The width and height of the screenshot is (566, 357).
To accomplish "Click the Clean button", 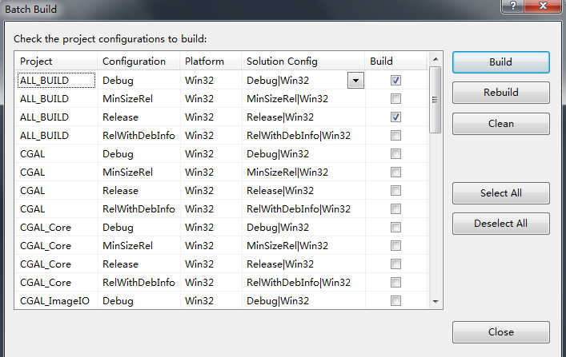I will click(x=500, y=124).
